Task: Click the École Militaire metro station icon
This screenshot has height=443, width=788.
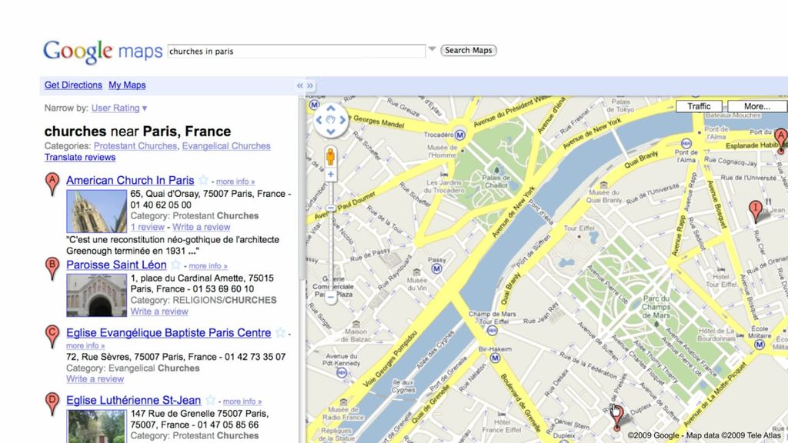Action: click(x=760, y=345)
